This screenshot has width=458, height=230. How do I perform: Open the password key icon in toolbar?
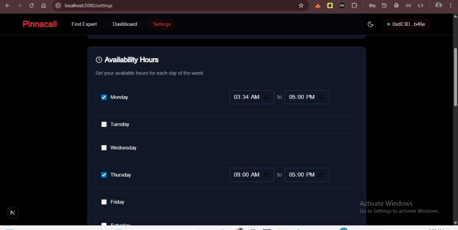pyautogui.click(x=372, y=6)
